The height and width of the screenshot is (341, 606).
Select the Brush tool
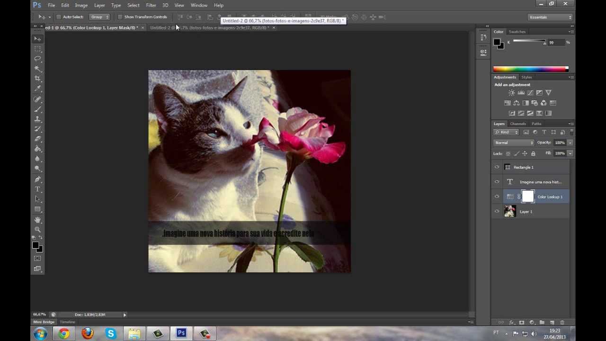38,109
